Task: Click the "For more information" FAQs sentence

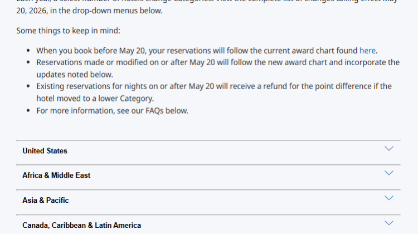Action: 112,110
